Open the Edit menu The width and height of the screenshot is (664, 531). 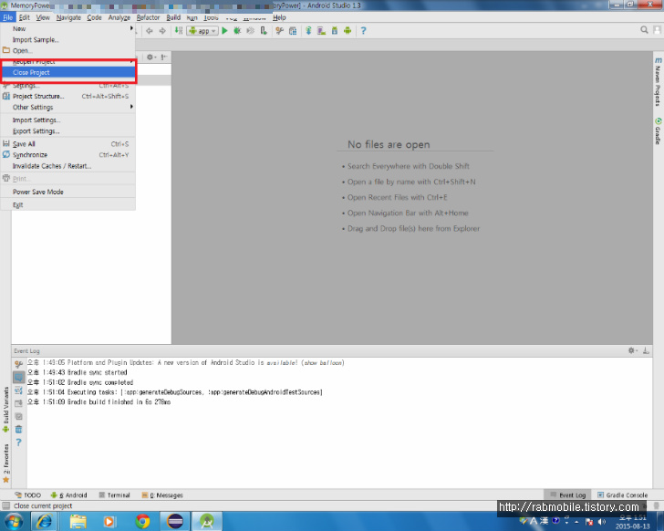[x=24, y=17]
